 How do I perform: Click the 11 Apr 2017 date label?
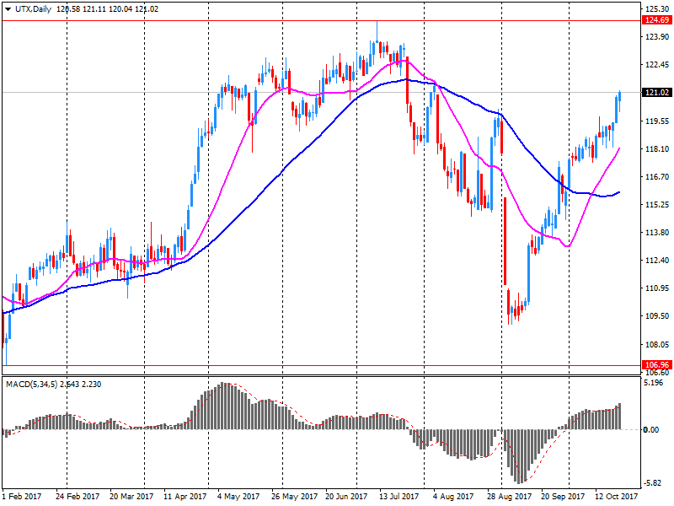pos(185,497)
